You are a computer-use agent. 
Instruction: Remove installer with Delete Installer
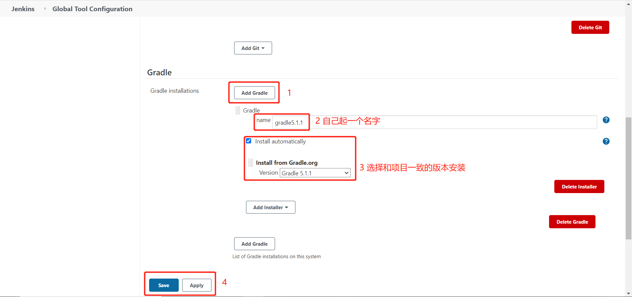click(579, 186)
